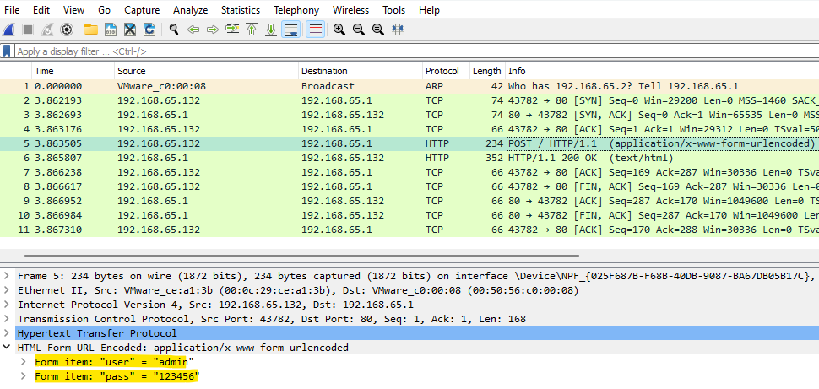Viewport: 819px width, 389px height.
Task: Go to the first packet arrow icon
Action: tap(252, 30)
